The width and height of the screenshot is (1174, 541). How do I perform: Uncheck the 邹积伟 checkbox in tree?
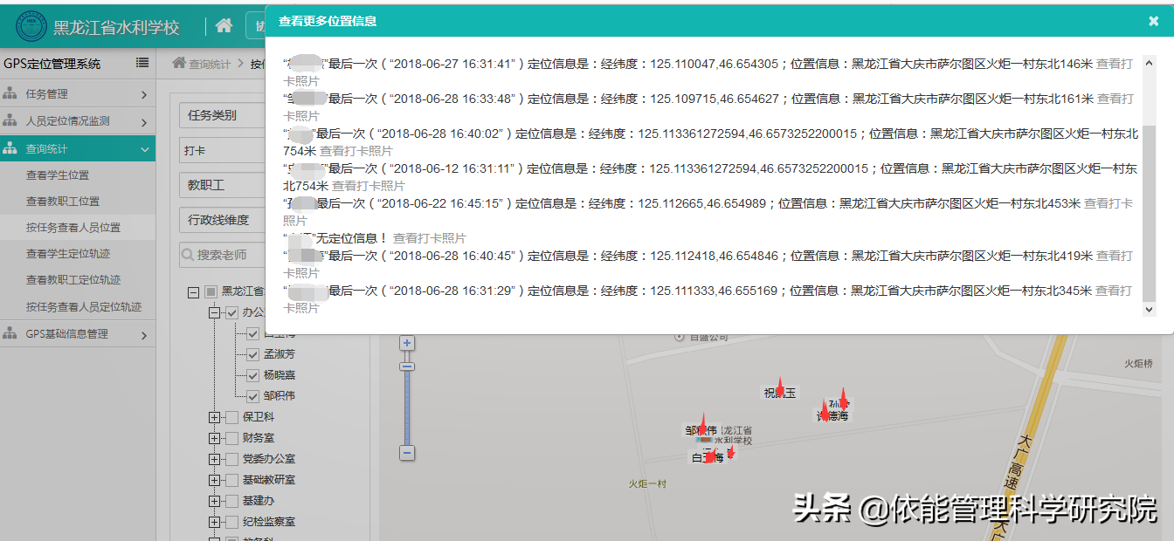[x=253, y=396]
